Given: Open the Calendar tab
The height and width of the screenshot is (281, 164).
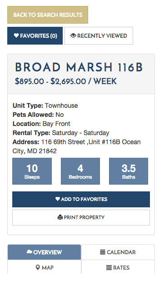Looking at the screenshot, I should point(118,252).
